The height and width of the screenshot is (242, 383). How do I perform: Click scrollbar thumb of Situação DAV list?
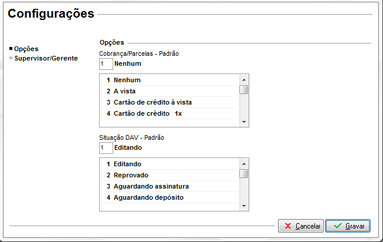pyautogui.click(x=244, y=174)
